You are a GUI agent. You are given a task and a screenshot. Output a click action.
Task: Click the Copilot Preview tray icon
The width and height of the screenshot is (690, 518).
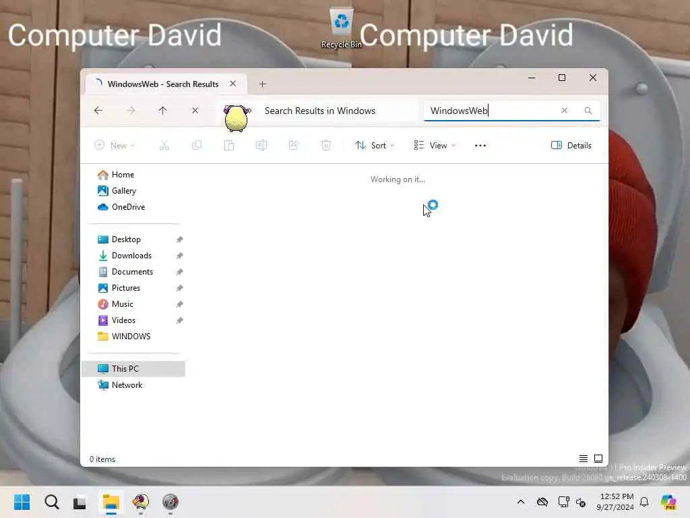click(x=668, y=502)
